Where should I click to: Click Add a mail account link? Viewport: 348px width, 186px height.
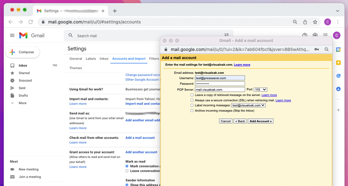[x=140, y=138]
